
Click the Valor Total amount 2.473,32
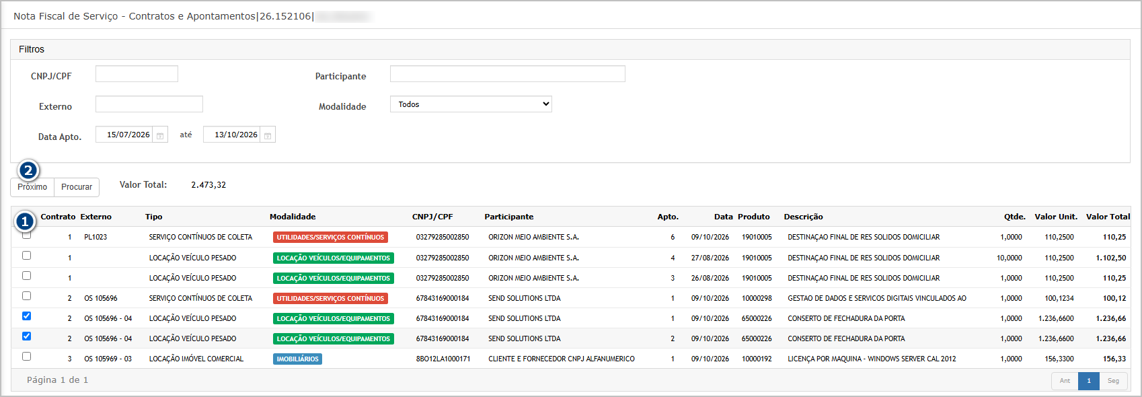click(x=208, y=185)
